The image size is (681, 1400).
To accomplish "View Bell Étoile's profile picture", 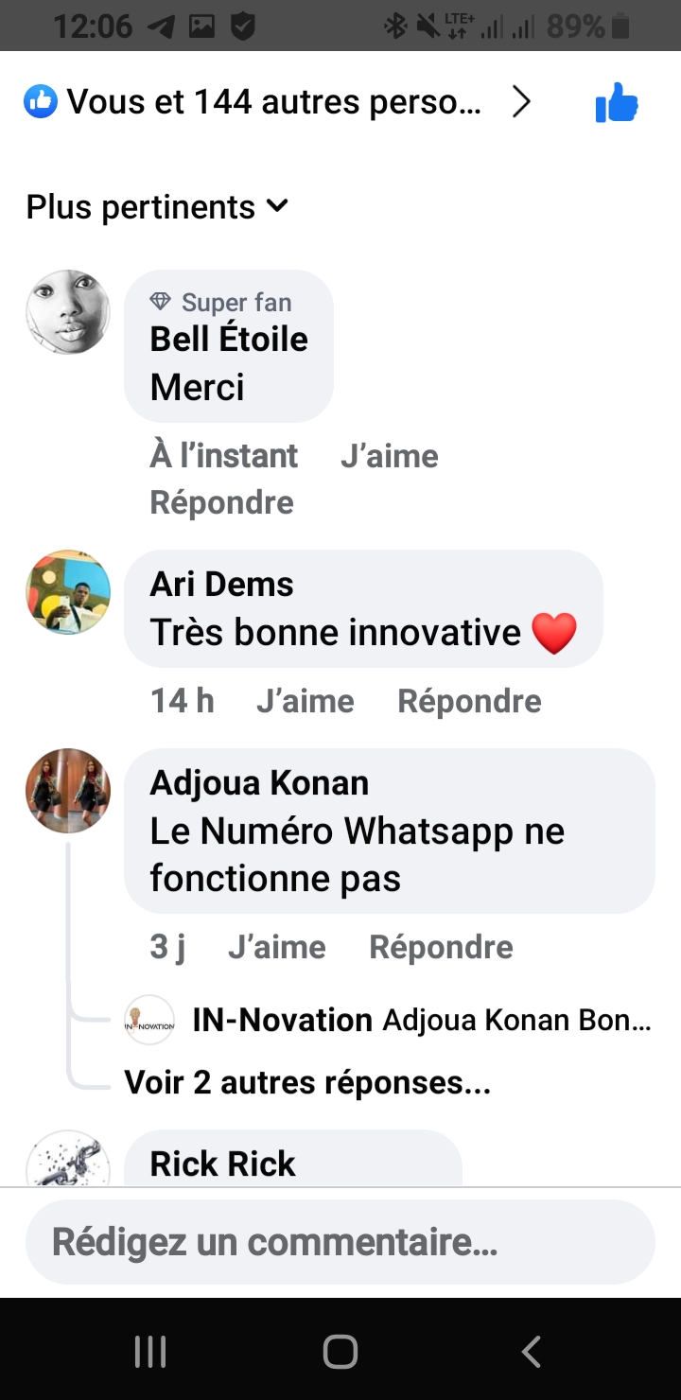I will [x=68, y=312].
